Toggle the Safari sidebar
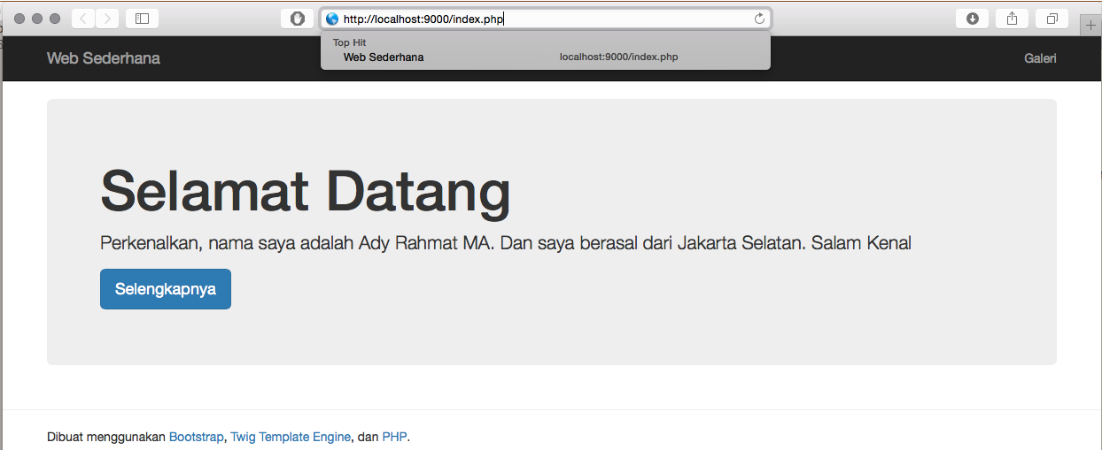 click(x=142, y=19)
